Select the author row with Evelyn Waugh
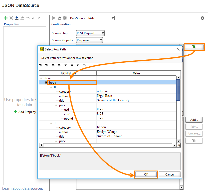 tap(108, 132)
